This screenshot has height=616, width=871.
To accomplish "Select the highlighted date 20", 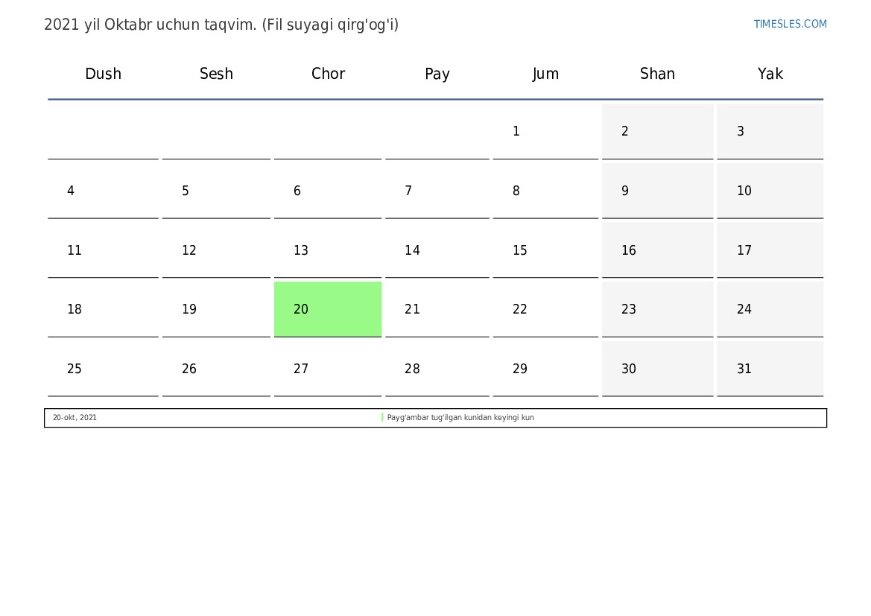I will [x=328, y=309].
